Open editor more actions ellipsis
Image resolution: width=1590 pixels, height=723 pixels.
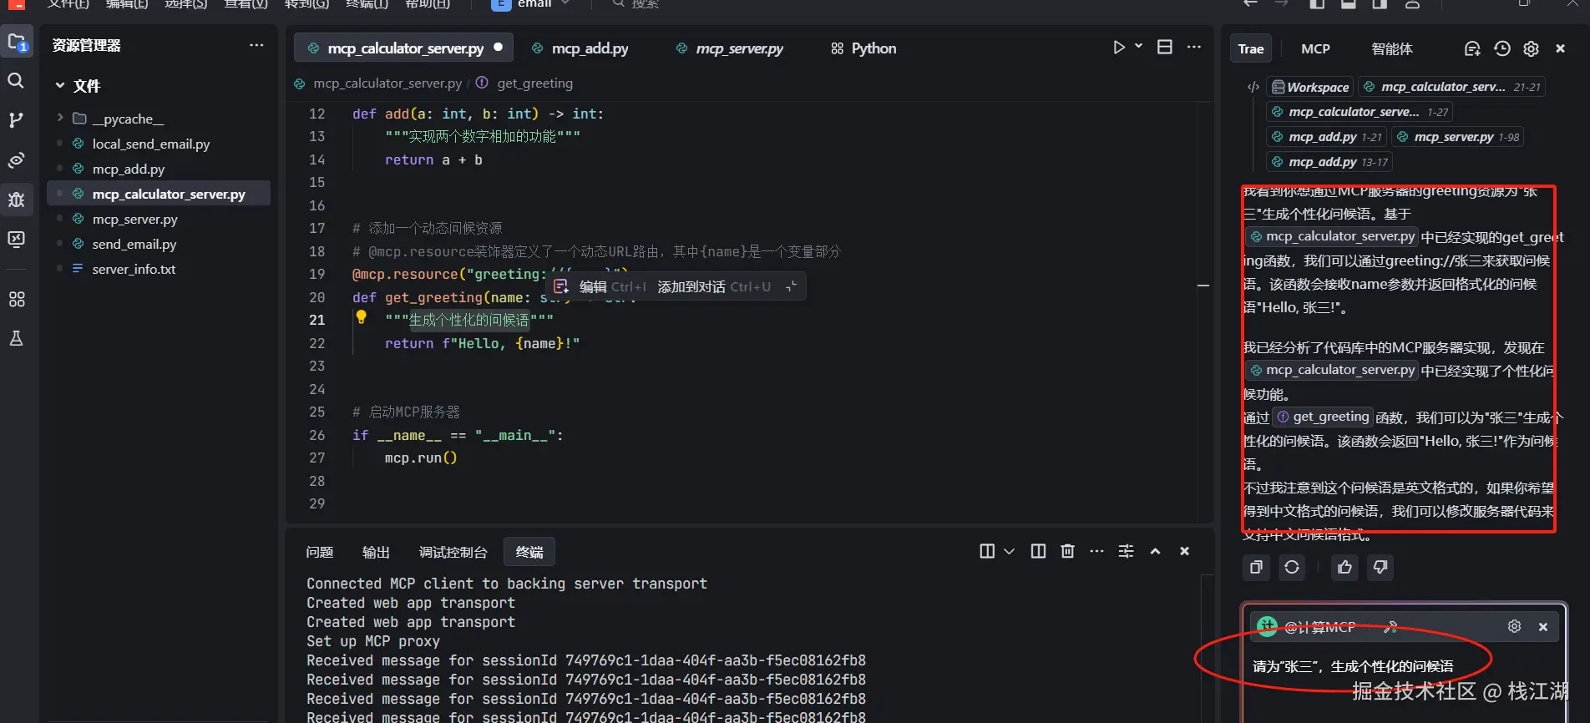point(1194,48)
